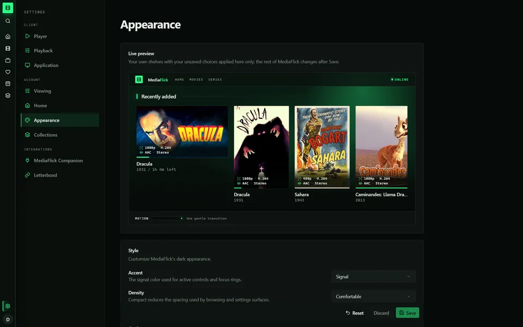
Task: Click the "Recently added" shelf heading
Action: pyautogui.click(x=159, y=96)
